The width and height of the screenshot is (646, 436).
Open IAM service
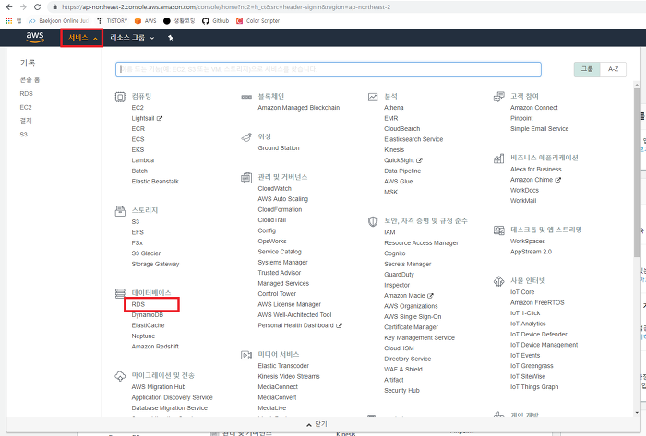click(x=389, y=232)
